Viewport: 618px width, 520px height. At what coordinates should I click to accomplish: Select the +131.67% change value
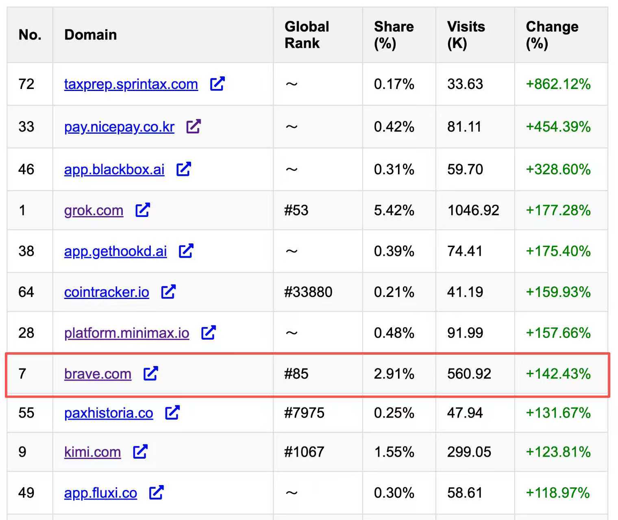click(x=558, y=413)
